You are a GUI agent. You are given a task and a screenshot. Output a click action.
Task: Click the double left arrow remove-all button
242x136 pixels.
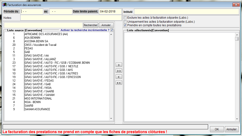tap(119, 83)
